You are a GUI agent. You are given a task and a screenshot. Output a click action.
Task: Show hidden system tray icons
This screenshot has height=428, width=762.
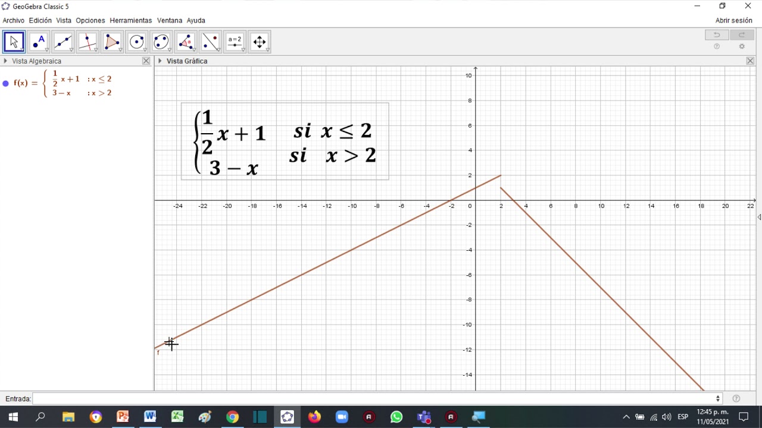[x=626, y=417]
